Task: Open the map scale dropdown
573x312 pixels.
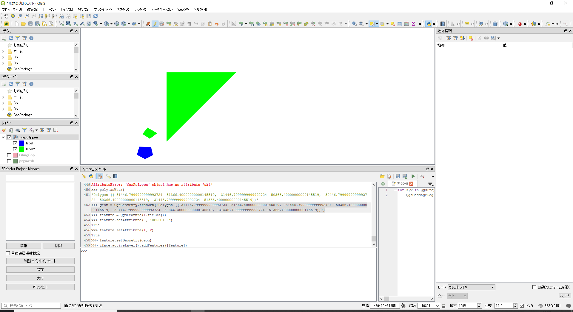Action: coord(437,306)
